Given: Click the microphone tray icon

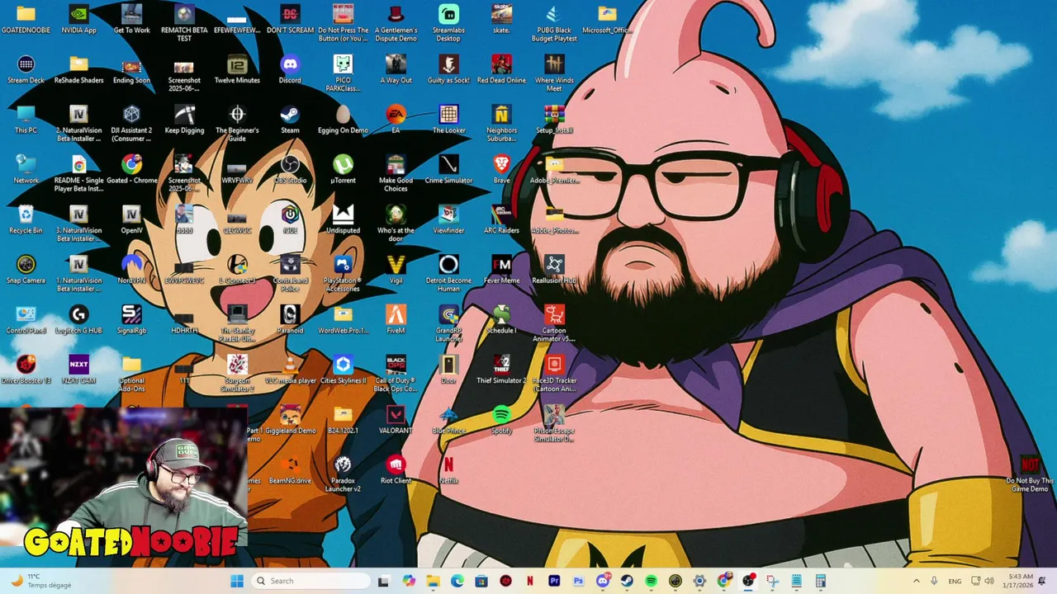Looking at the screenshot, I should coord(934,581).
